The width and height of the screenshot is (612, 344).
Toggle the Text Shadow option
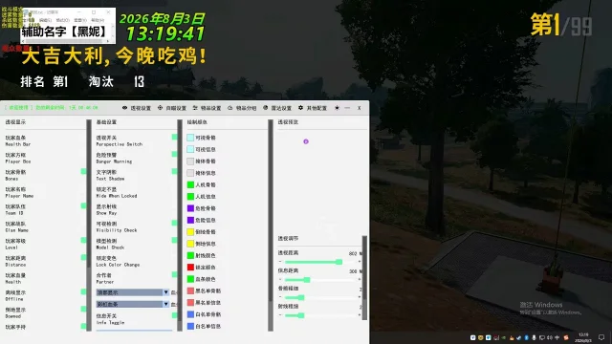(174, 172)
